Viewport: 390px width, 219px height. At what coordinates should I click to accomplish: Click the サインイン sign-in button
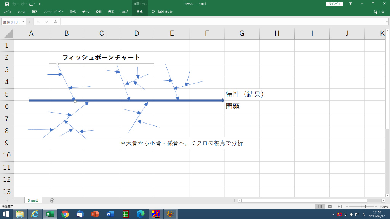coord(334,4)
